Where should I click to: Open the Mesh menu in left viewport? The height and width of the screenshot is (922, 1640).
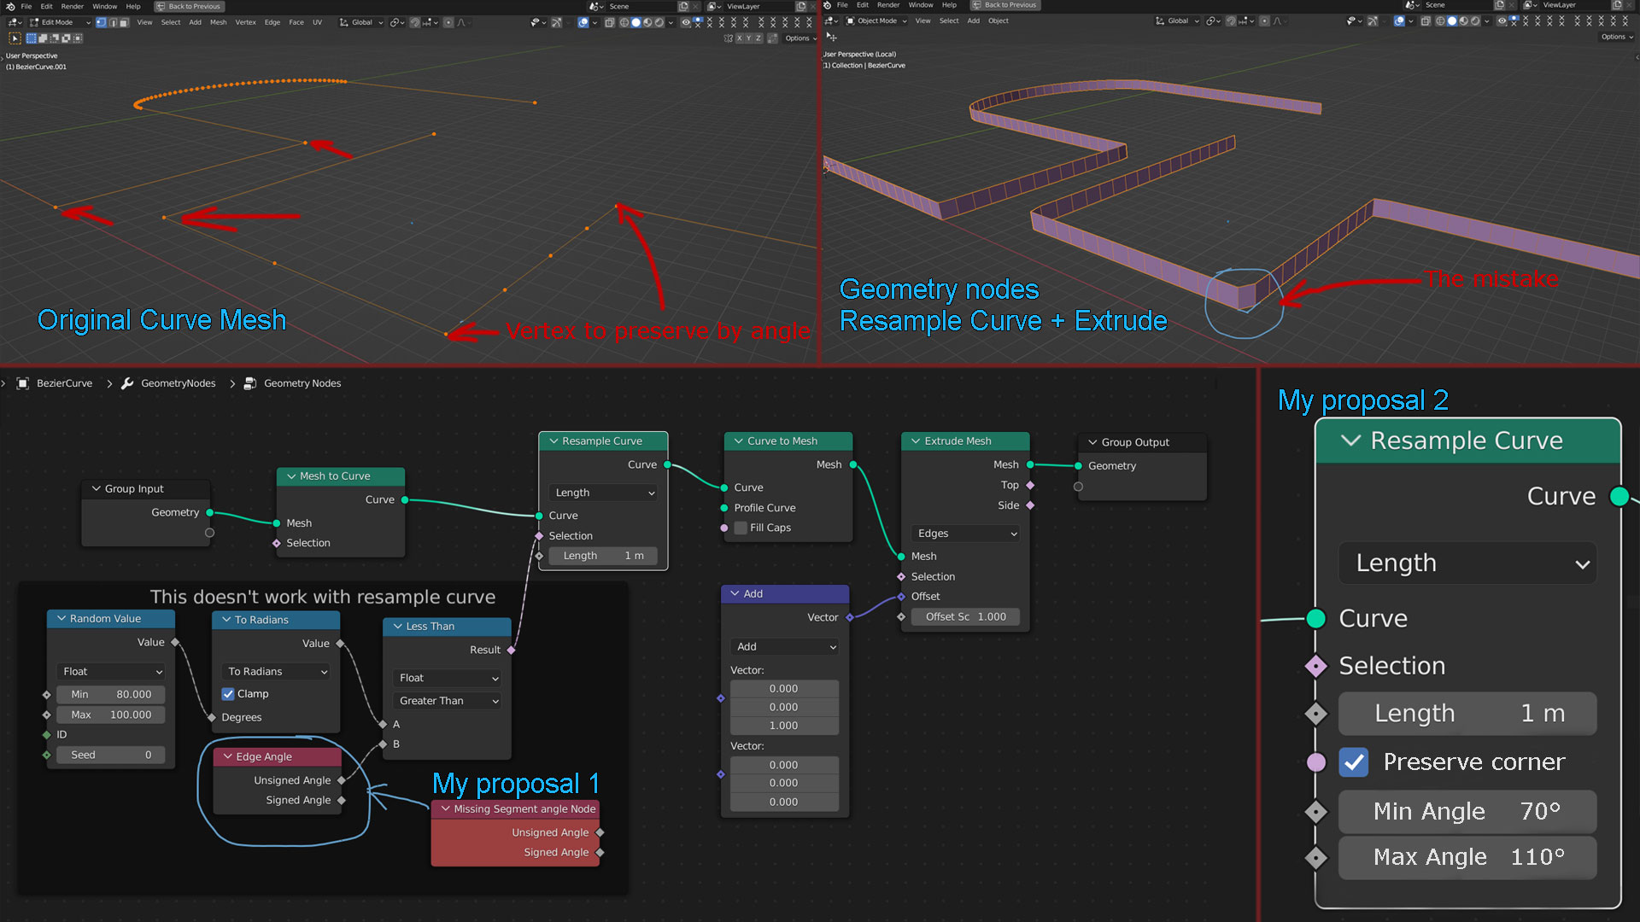click(219, 22)
